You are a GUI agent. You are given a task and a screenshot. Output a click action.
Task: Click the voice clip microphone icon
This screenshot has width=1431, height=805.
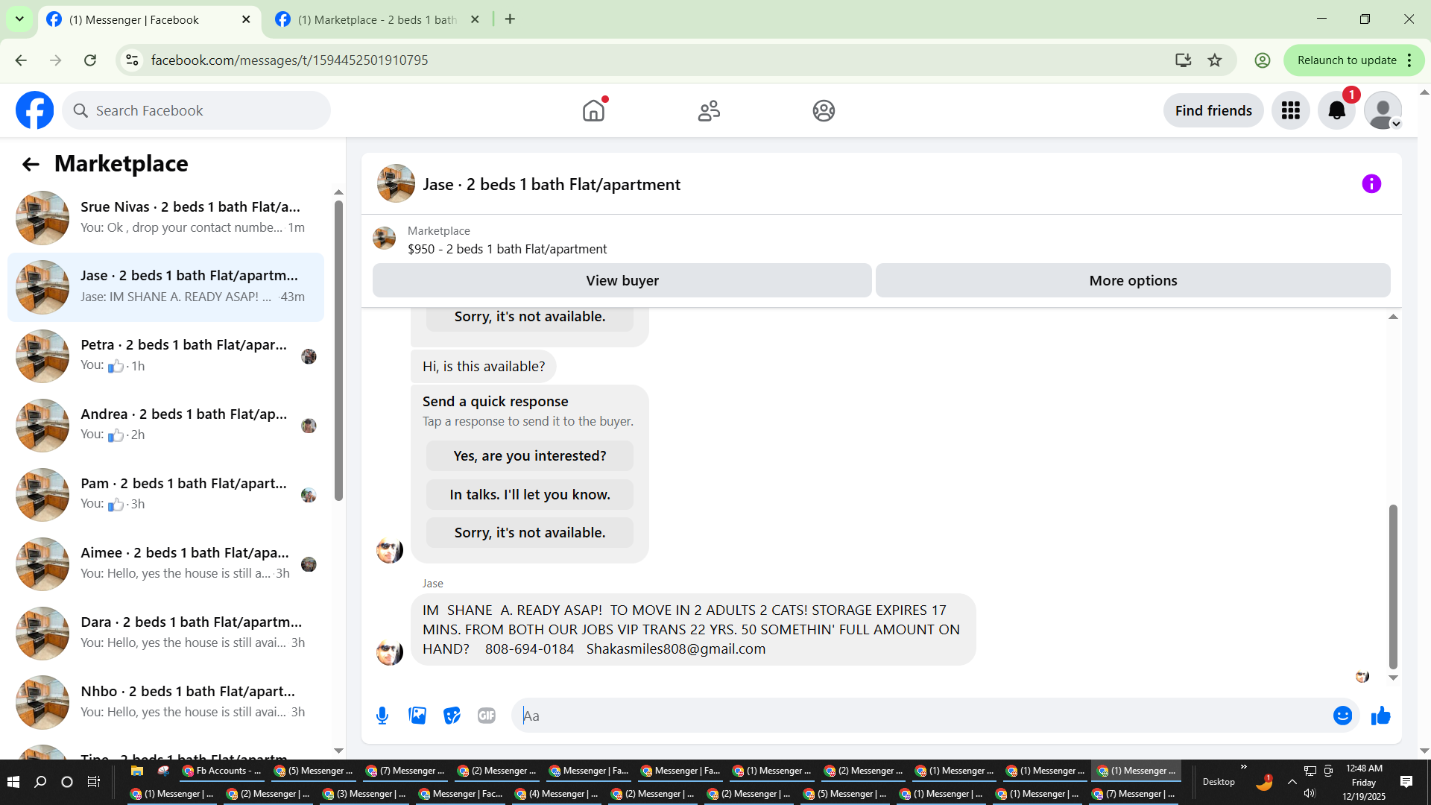click(x=382, y=716)
